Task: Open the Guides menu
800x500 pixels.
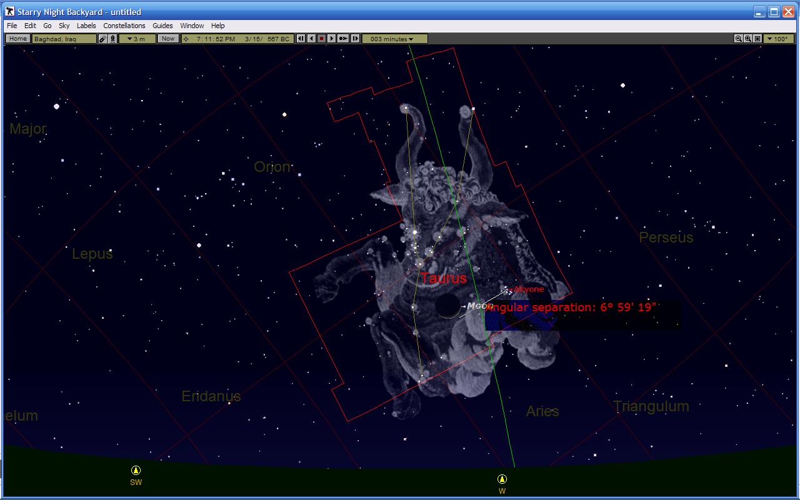Action: (162, 26)
